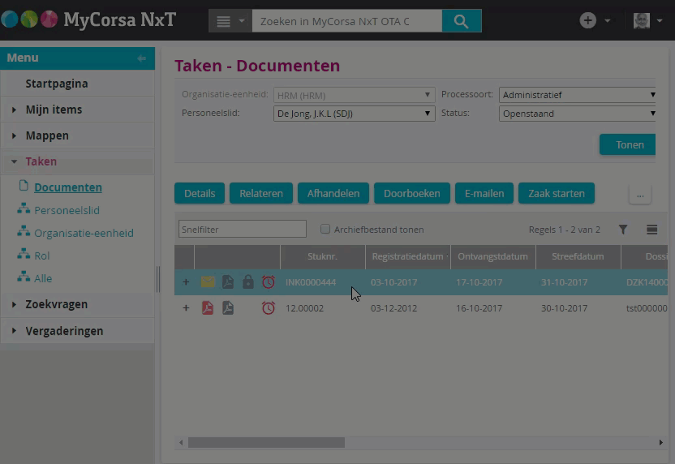Focus the Zoeken in MyCorsa NxT search field
Screen dimensions: 675x464
(347, 21)
